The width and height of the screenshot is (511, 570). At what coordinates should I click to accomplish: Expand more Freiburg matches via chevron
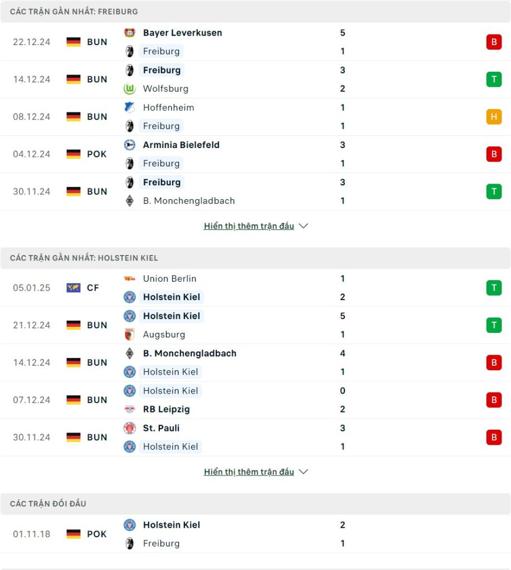[x=303, y=226]
